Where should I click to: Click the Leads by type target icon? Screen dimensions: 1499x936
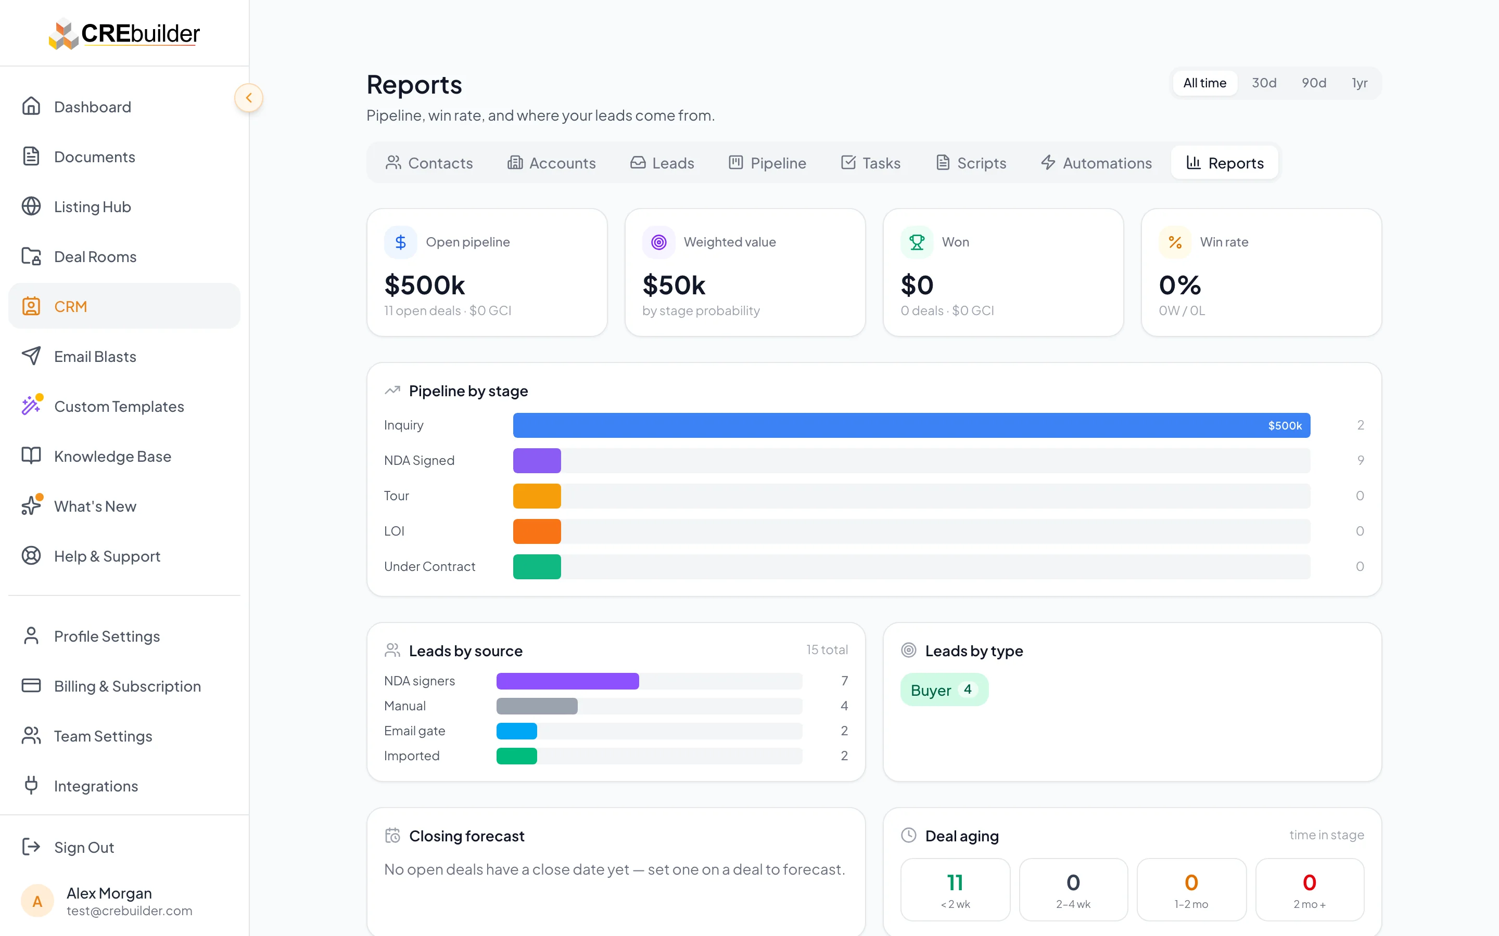tap(909, 650)
